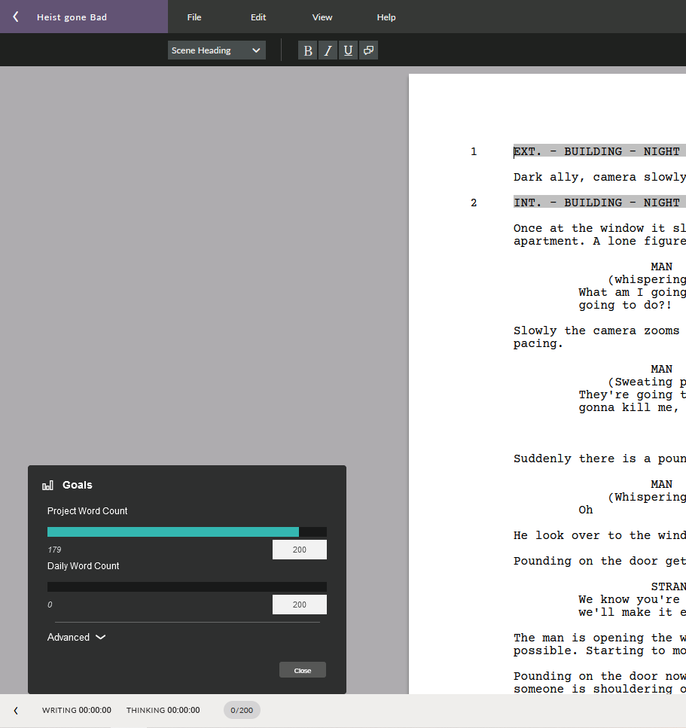Click the dialogue line going to do?!
Image resolution: width=686 pixels, height=728 pixels.
pyautogui.click(x=625, y=305)
